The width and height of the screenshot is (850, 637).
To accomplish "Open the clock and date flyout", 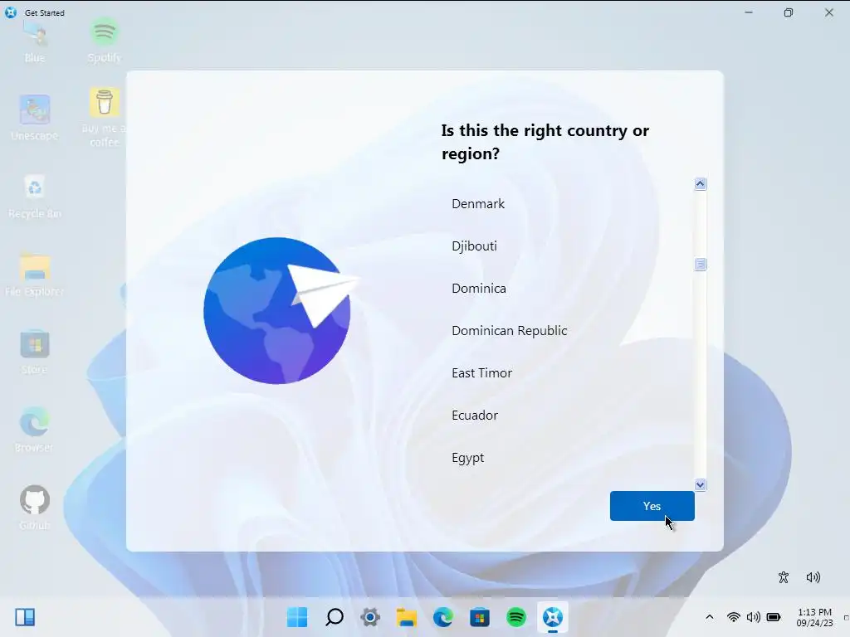I will [x=814, y=617].
